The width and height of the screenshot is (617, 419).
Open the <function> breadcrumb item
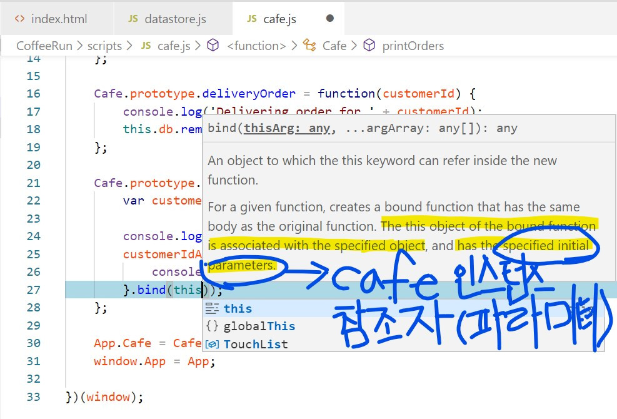[256, 46]
